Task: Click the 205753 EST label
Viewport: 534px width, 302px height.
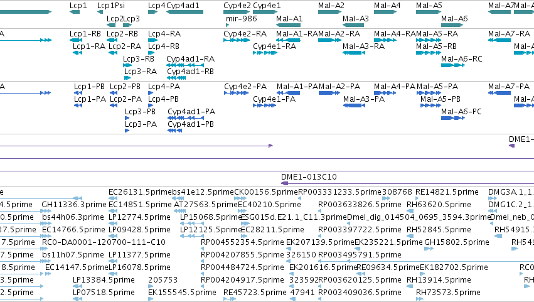Action: click(163, 281)
